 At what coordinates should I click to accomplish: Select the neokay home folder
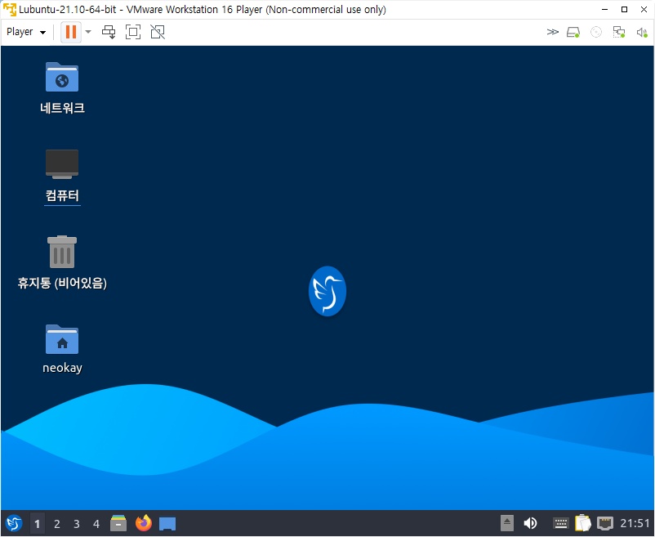click(62, 349)
